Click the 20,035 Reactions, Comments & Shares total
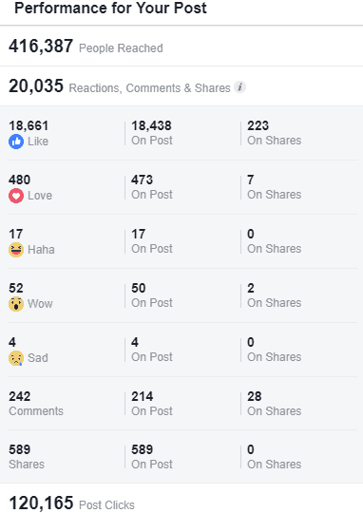 click(x=36, y=86)
